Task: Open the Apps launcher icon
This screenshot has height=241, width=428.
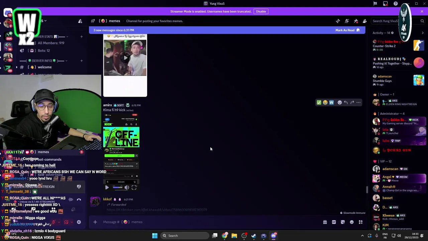Action: click(361, 222)
